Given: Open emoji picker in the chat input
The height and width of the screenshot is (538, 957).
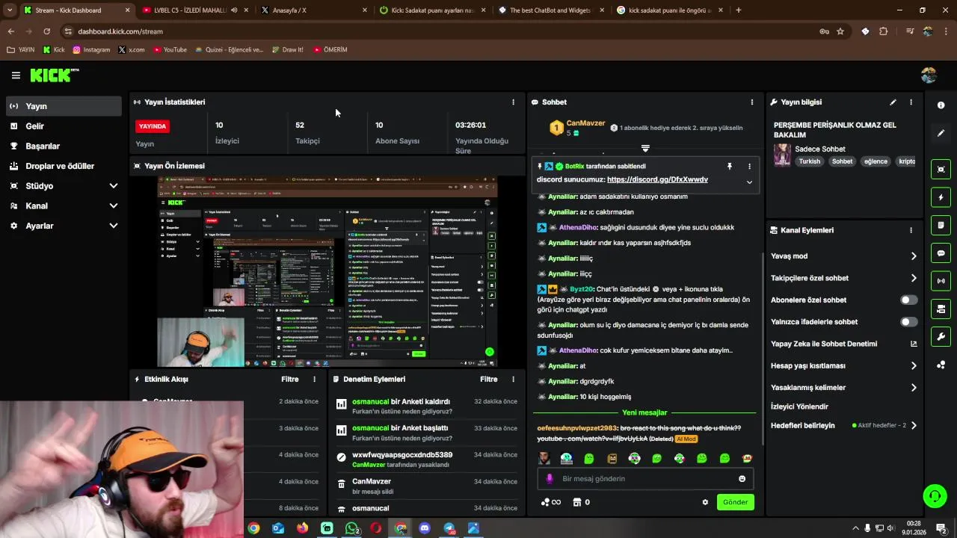Looking at the screenshot, I should [x=742, y=479].
